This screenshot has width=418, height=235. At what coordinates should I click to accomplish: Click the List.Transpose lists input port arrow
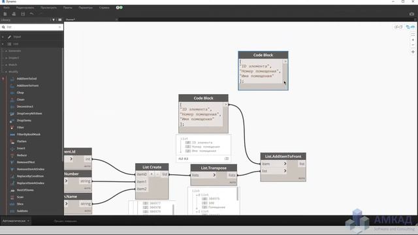(x=214, y=175)
